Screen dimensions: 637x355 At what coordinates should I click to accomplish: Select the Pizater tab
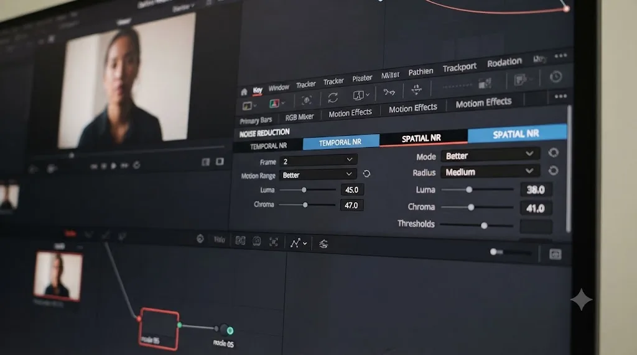tap(362, 78)
